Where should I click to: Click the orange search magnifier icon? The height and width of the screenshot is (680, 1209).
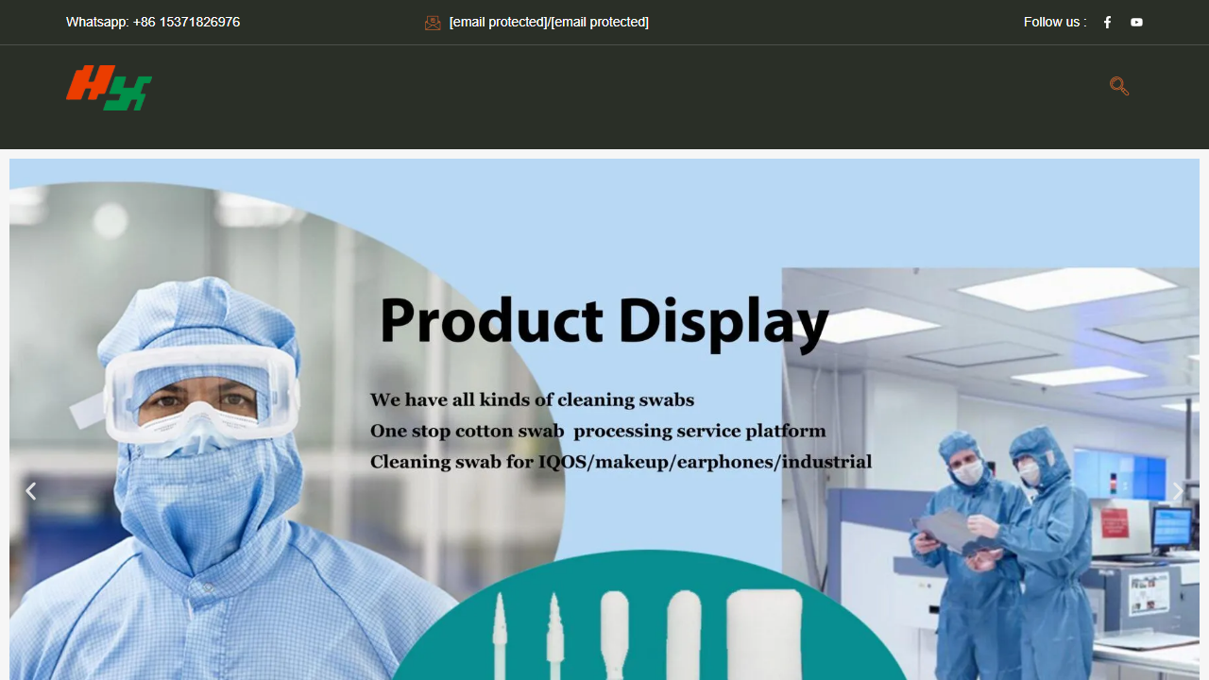click(x=1119, y=86)
